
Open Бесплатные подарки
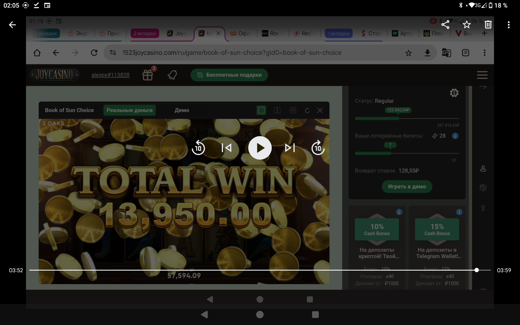[x=229, y=75]
